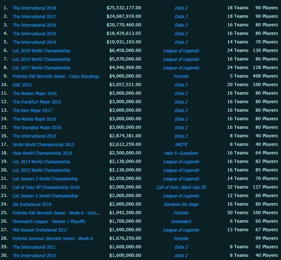Click Fortnite link for Fall Skirmish Week 6

click(181, 213)
